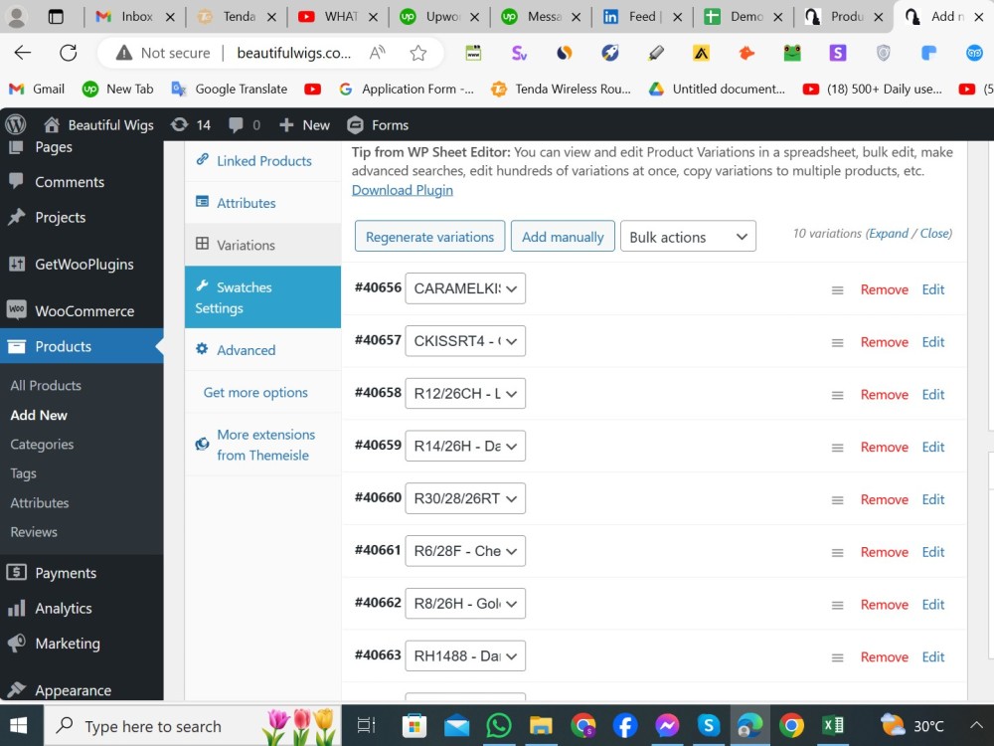994x746 pixels.
Task: Open the Gmail bookmark
Action: point(37,90)
